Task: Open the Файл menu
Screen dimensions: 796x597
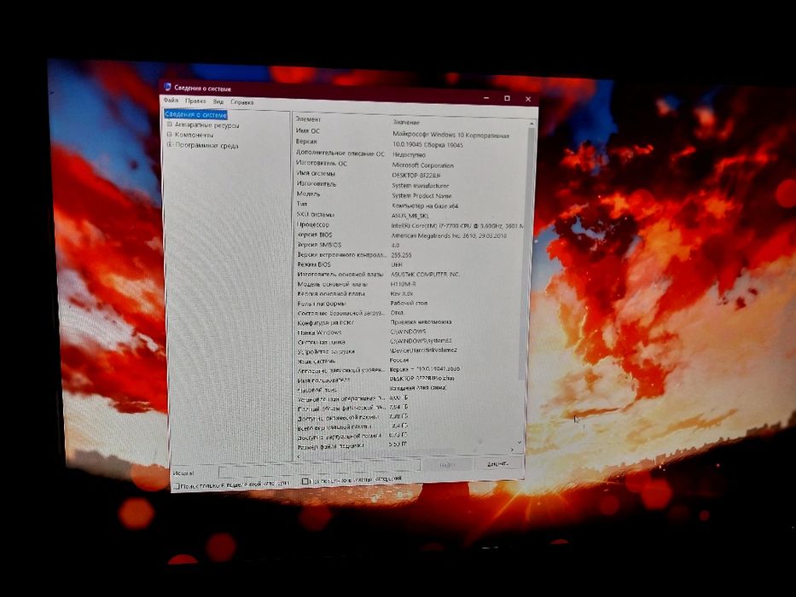Action: [171, 101]
